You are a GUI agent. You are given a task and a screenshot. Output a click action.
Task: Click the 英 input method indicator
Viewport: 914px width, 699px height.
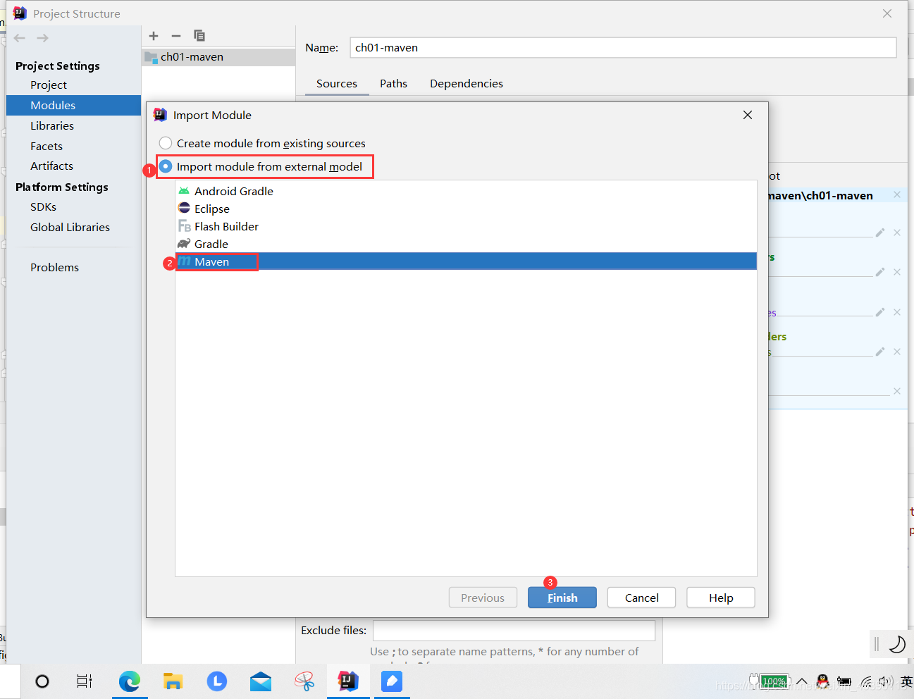906,681
